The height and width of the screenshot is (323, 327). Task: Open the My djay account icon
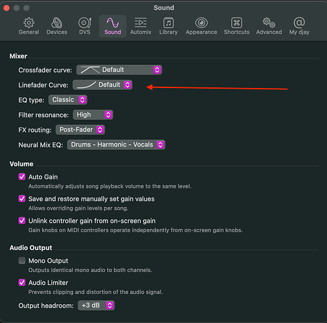click(299, 23)
